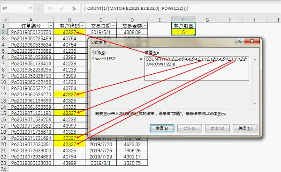Select yellow 42337 cell in row 2
281x172 pixels.
pyautogui.click(x=69, y=32)
